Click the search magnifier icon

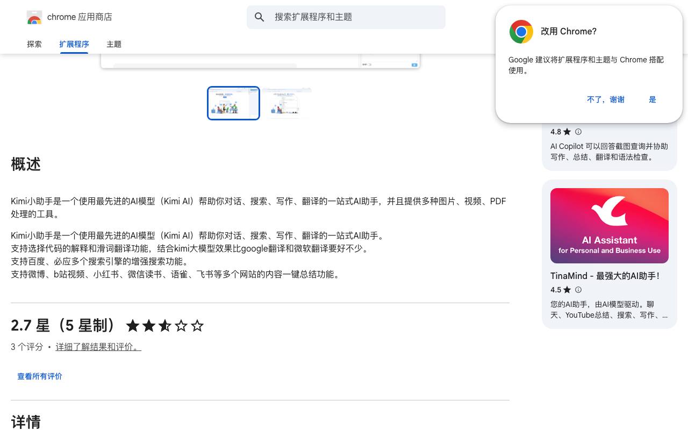point(260,17)
